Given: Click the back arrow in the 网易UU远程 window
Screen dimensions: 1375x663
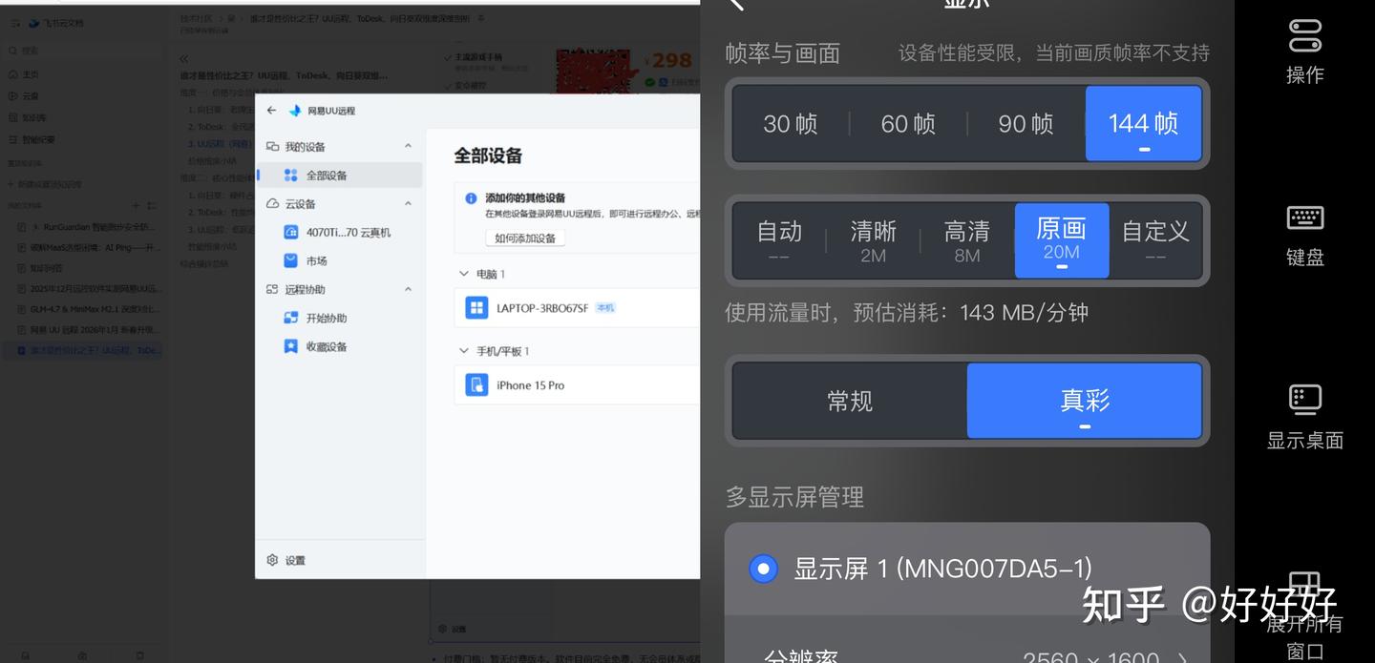Looking at the screenshot, I should (x=271, y=111).
